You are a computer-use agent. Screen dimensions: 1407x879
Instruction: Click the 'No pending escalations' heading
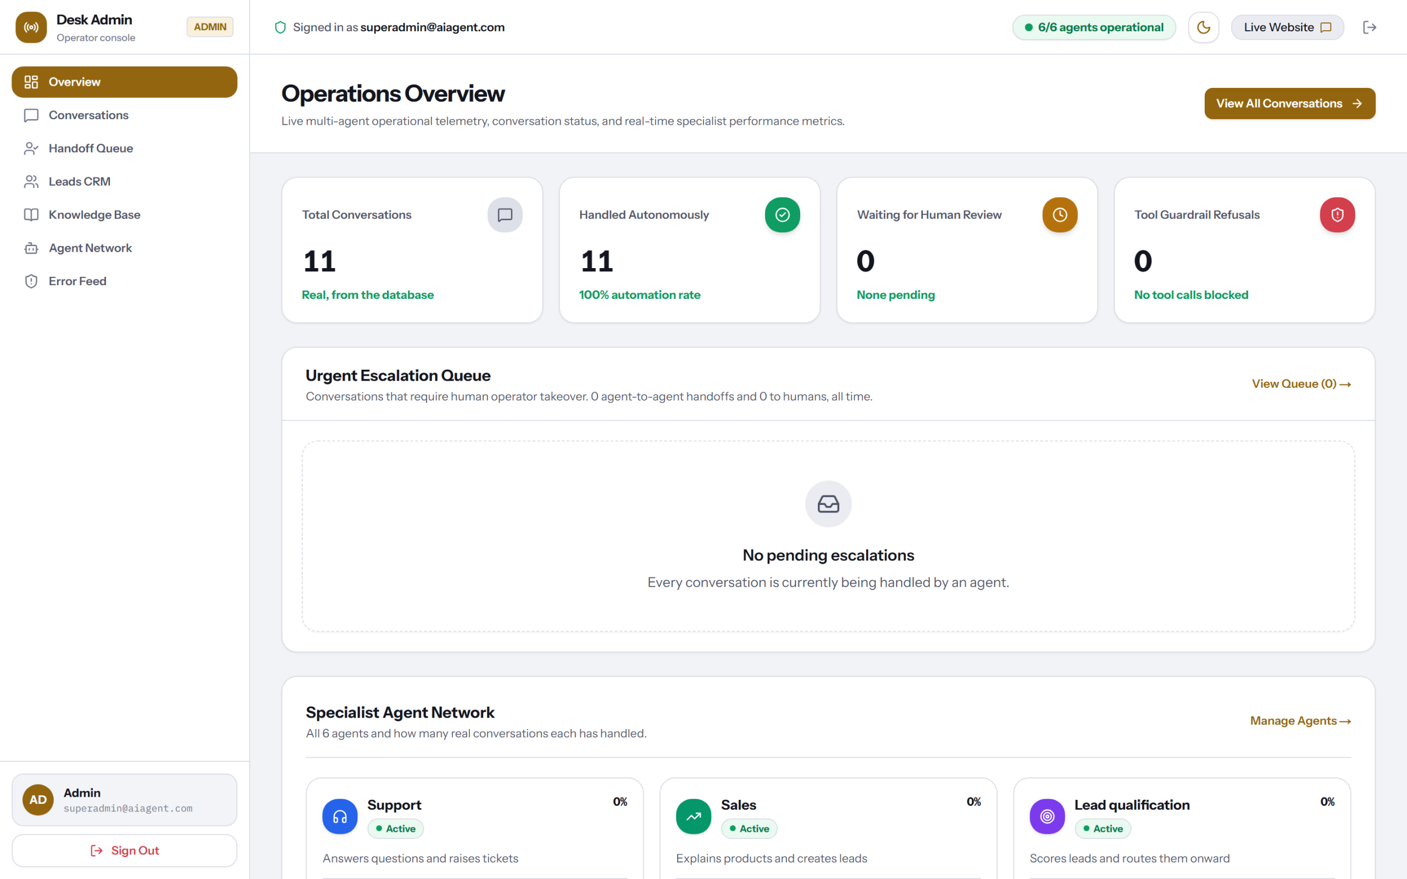[828, 555]
